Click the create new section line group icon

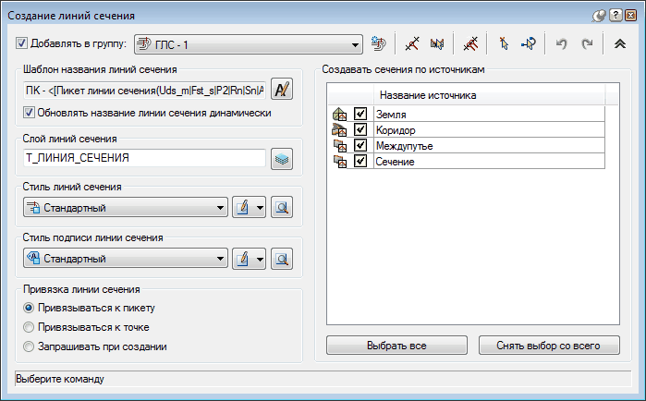click(378, 43)
